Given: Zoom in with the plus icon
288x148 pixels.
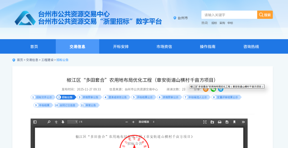Looking at the screenshot, I should click(133, 122).
